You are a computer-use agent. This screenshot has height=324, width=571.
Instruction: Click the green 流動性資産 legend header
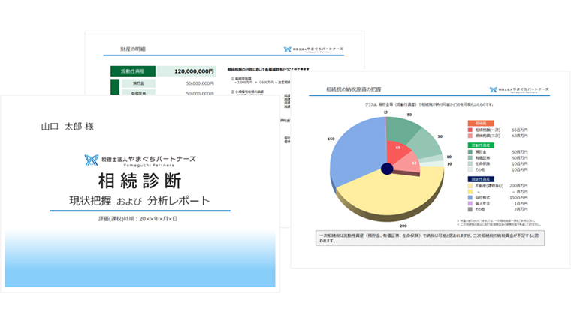pos(481,145)
